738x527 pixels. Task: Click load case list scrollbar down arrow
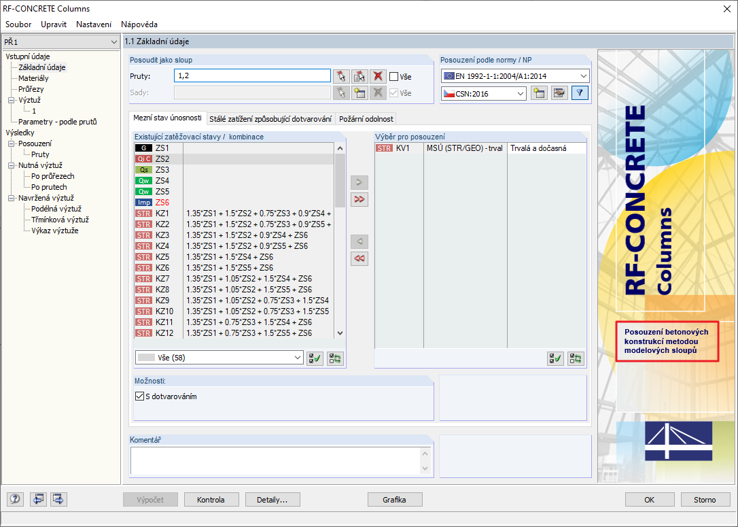click(x=340, y=333)
